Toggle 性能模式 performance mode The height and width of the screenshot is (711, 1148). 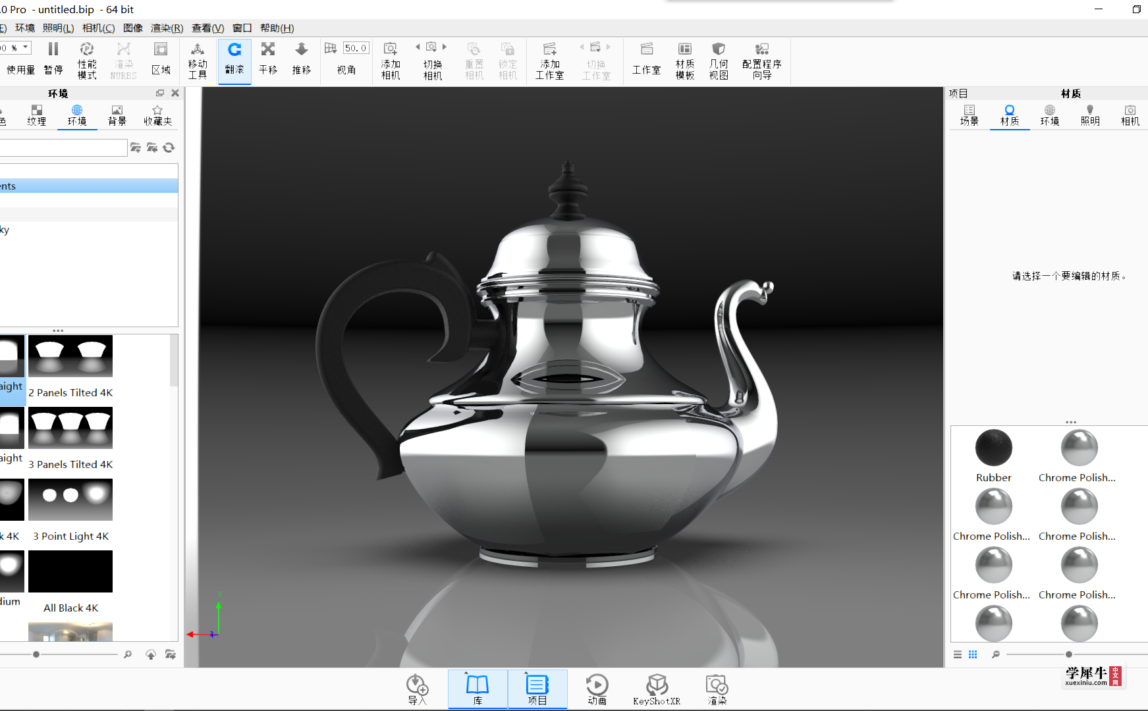click(x=87, y=61)
